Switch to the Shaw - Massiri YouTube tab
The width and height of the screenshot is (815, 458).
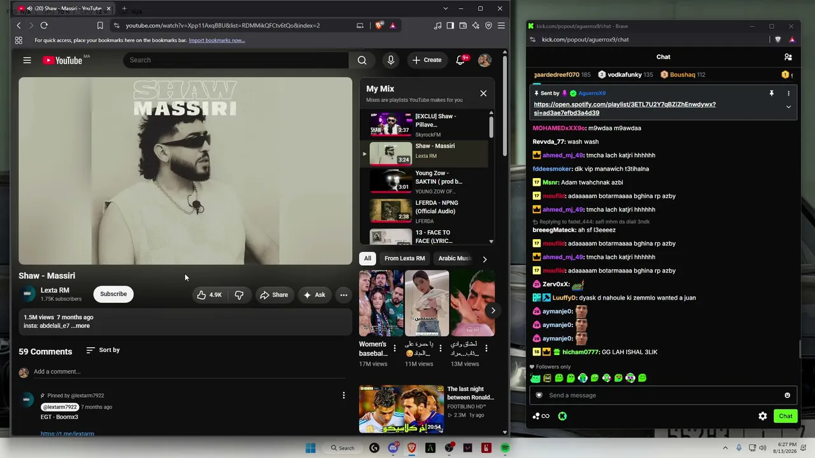pos(64,9)
